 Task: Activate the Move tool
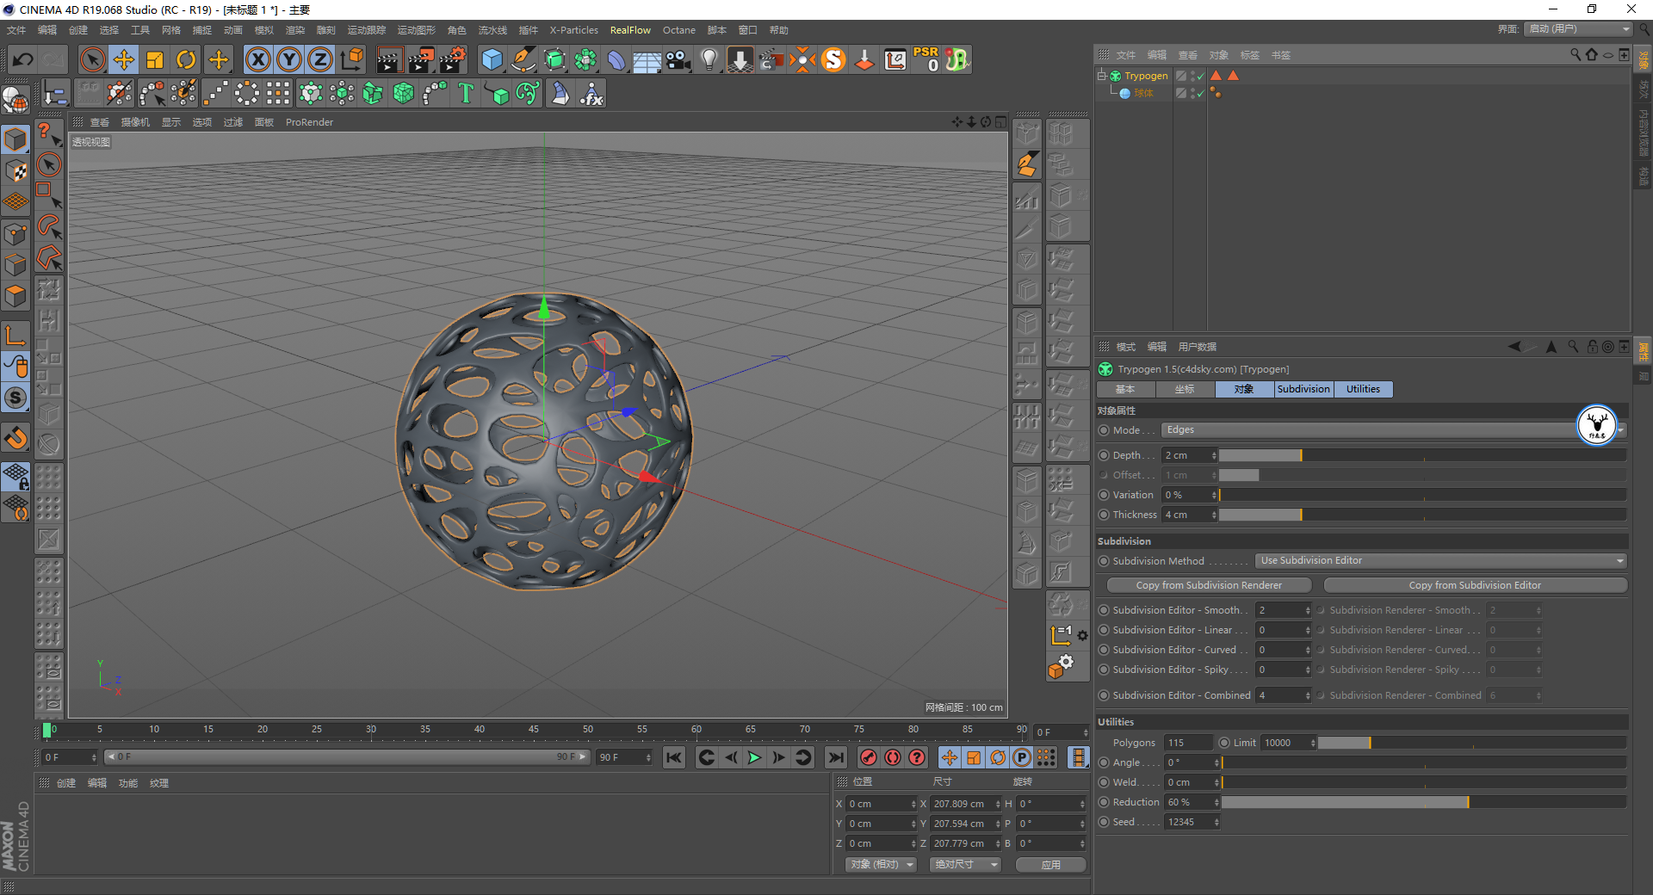(x=124, y=59)
